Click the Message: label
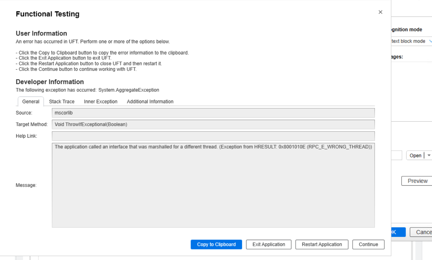 [26, 185]
